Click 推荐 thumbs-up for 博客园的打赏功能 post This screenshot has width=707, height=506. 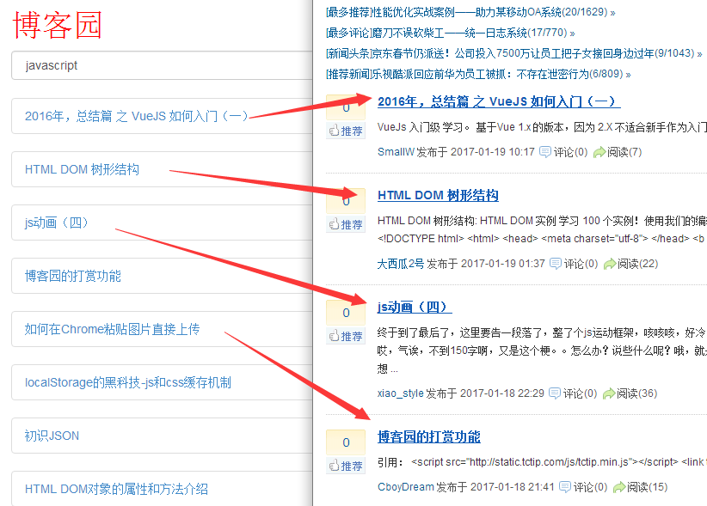(346, 466)
